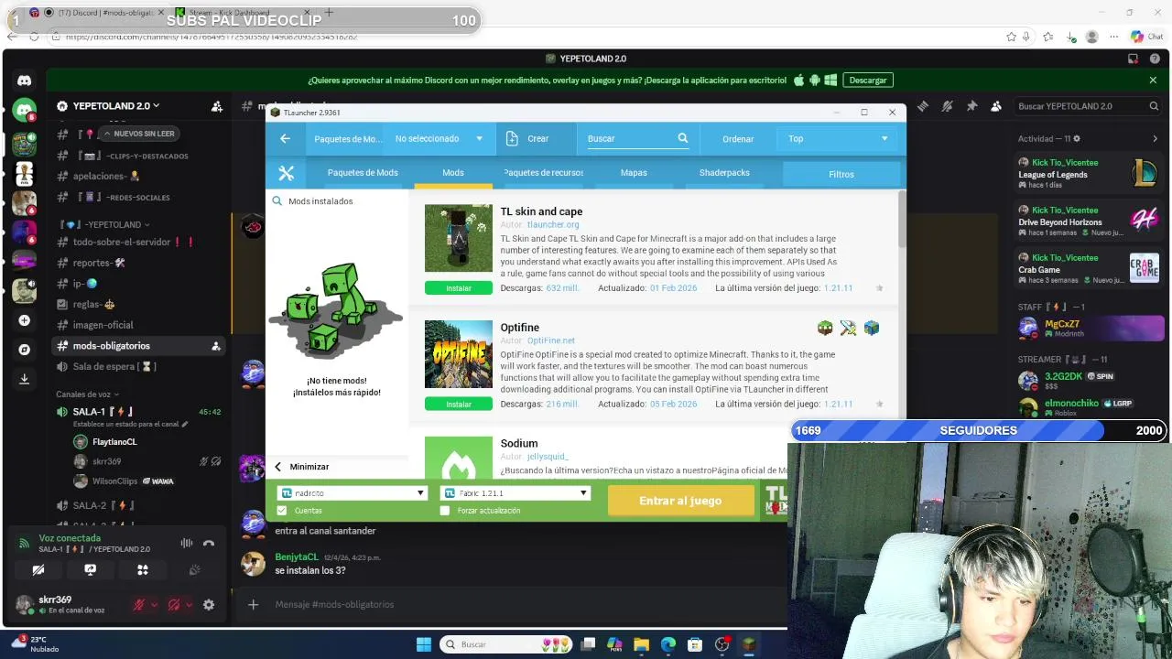Open audio output options arrow beside deafen
The width and height of the screenshot is (1172, 659).
pyautogui.click(x=189, y=605)
